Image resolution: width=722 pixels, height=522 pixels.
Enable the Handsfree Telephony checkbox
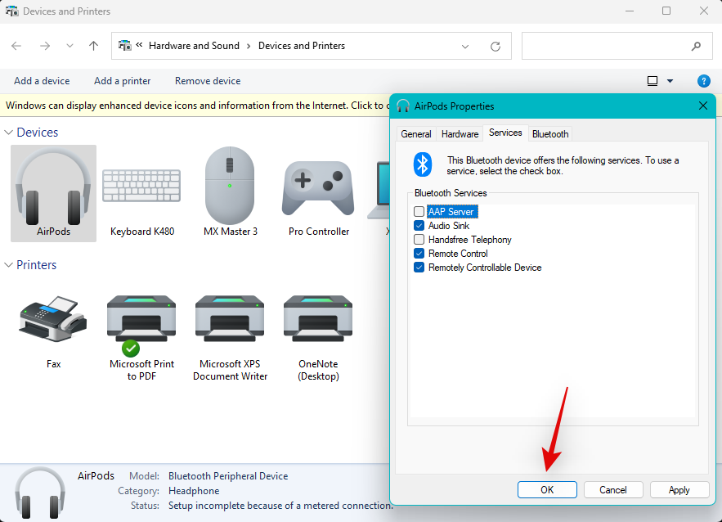419,240
